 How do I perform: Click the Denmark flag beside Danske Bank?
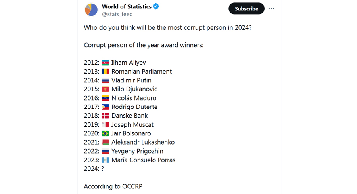tap(105, 116)
